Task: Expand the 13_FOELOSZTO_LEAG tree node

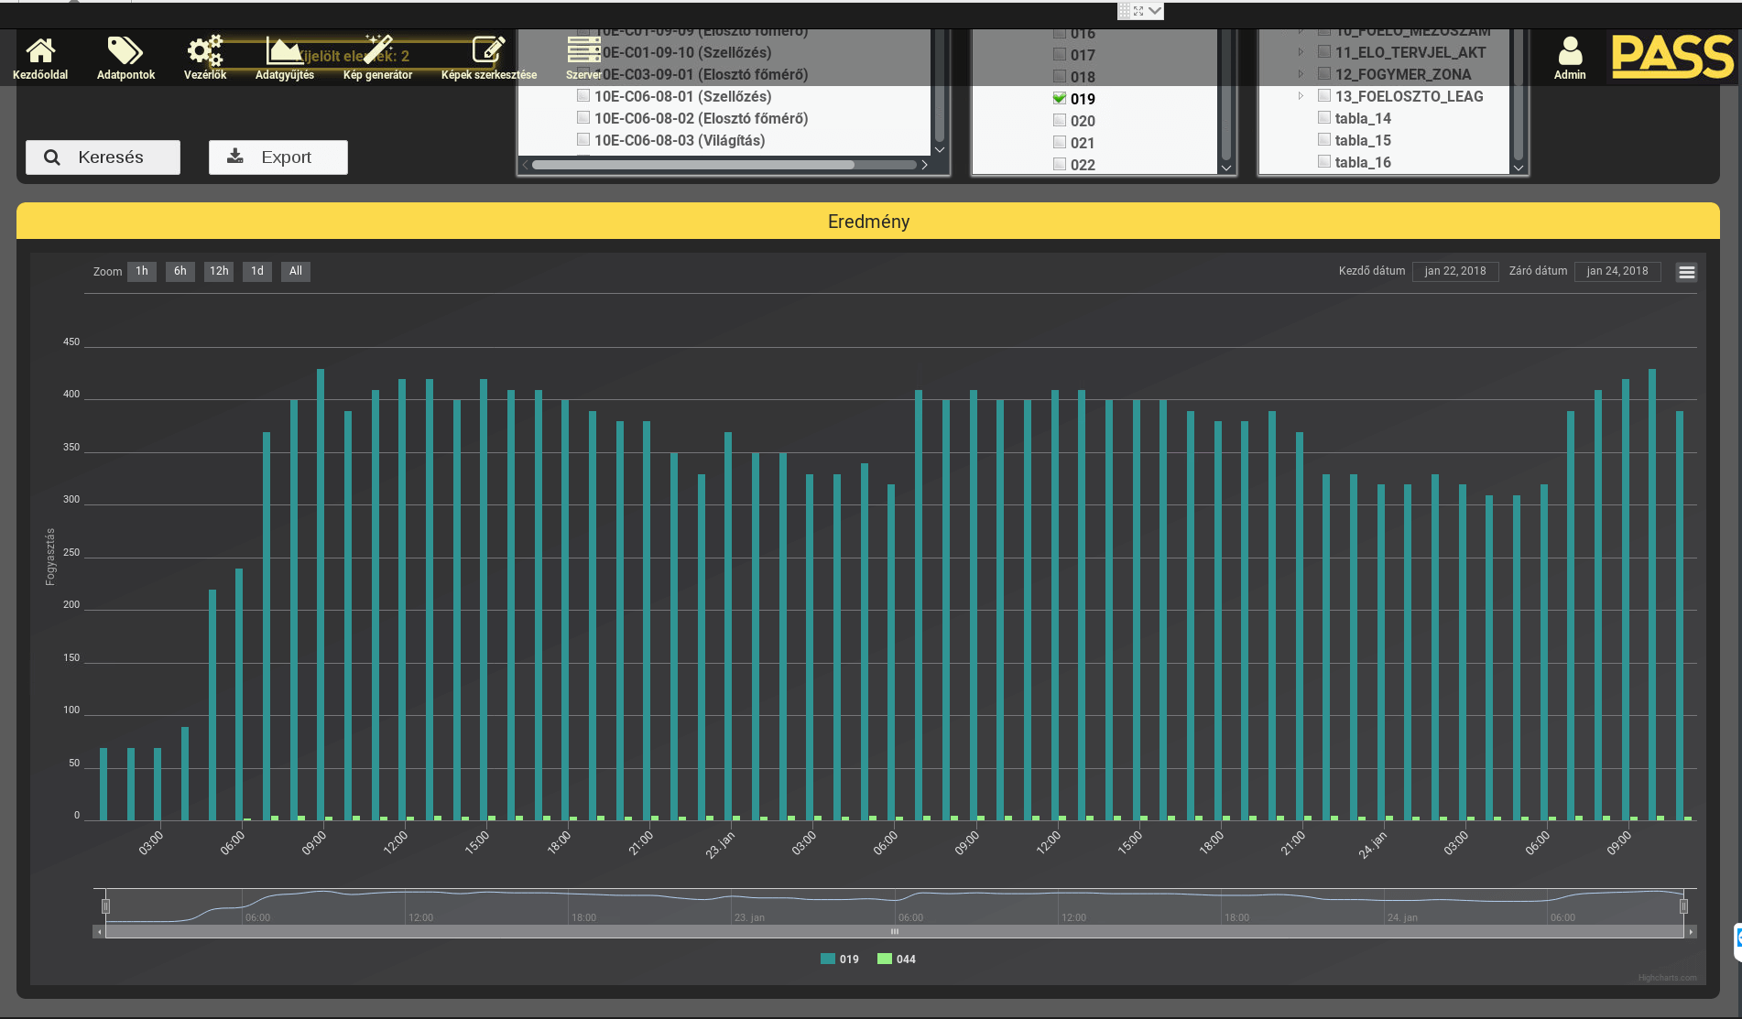Action: click(1301, 96)
